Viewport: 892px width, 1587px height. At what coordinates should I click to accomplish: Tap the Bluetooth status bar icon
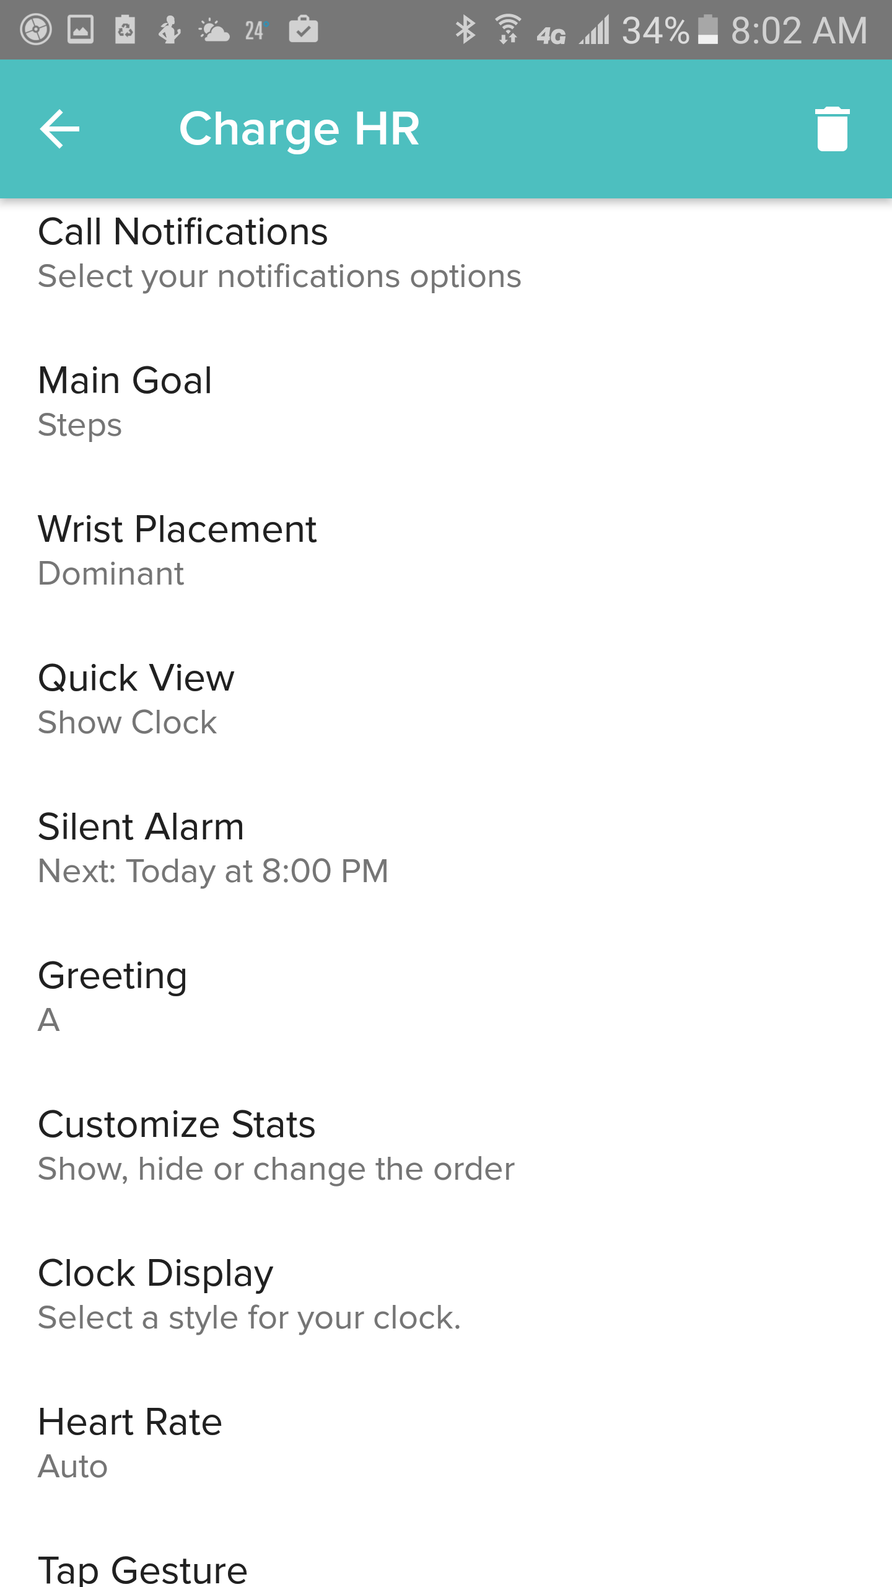[465, 30]
